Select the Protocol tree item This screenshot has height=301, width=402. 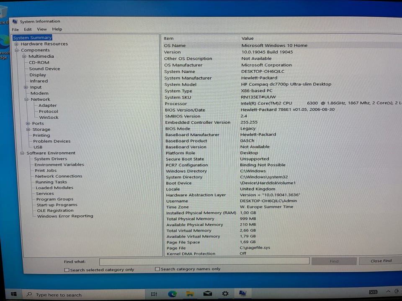(48, 111)
